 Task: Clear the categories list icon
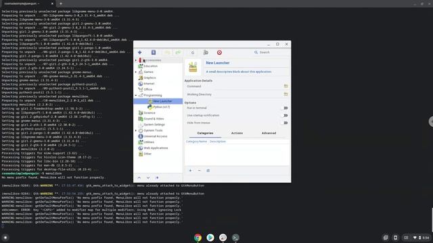208,171
